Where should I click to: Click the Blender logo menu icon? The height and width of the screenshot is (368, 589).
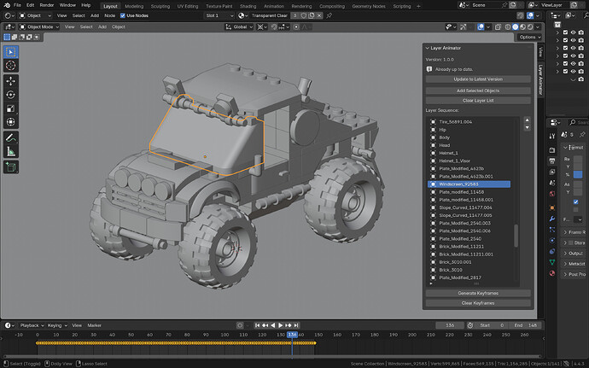[7, 5]
